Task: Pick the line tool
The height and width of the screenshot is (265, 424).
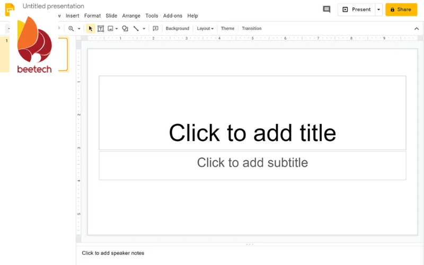Action: (x=136, y=29)
